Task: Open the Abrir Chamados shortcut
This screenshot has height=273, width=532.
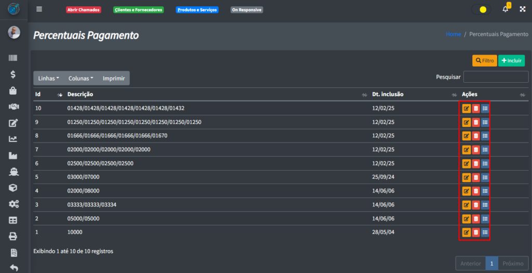Action: point(83,10)
